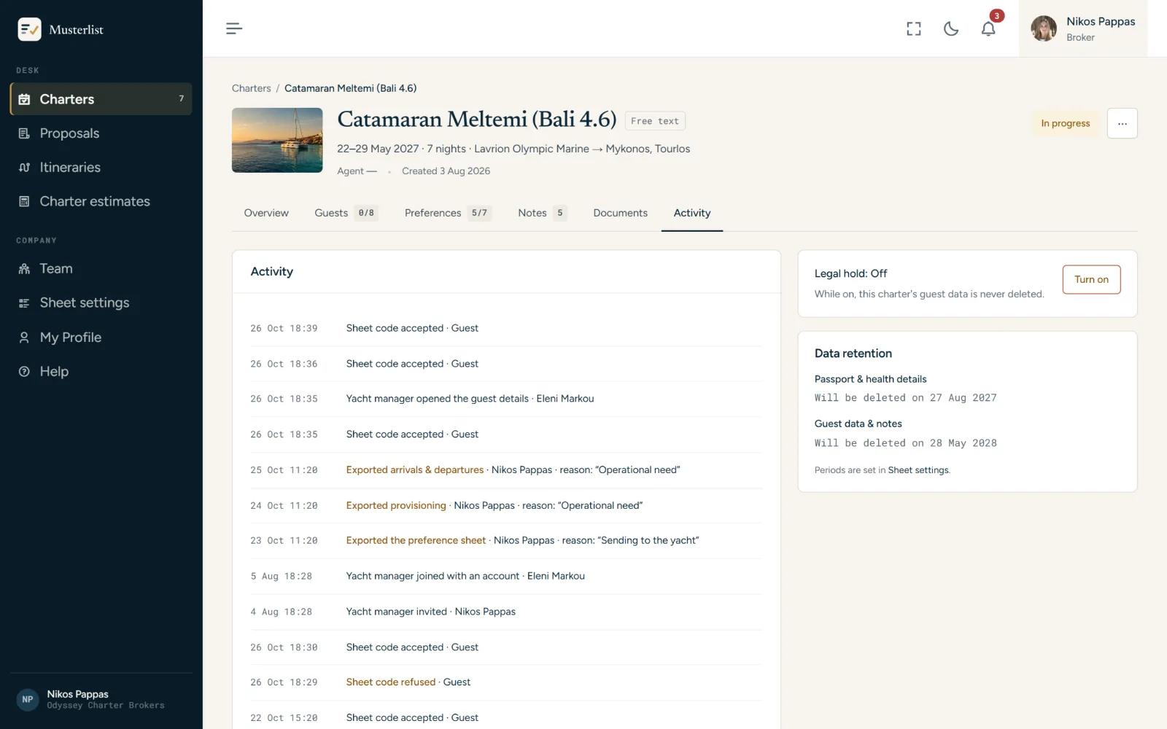
Task: Switch to the Preferences tab
Action: [447, 213]
